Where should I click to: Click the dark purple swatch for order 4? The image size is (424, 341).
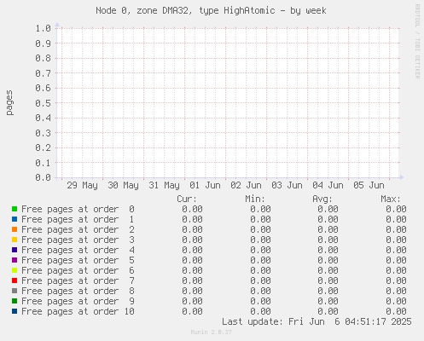(x=15, y=250)
